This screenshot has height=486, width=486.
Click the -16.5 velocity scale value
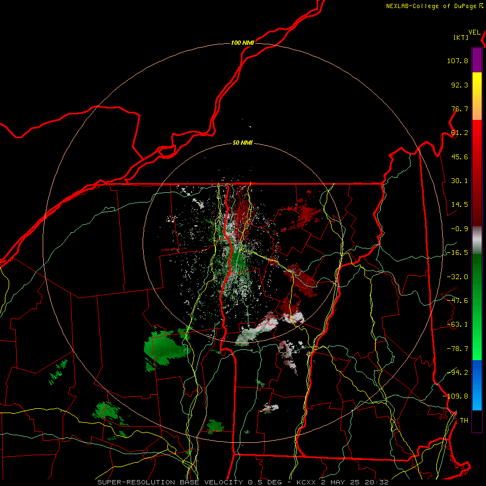coord(457,253)
